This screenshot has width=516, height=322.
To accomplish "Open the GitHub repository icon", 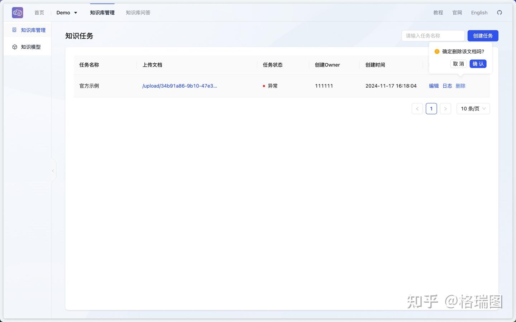I will pyautogui.click(x=500, y=13).
